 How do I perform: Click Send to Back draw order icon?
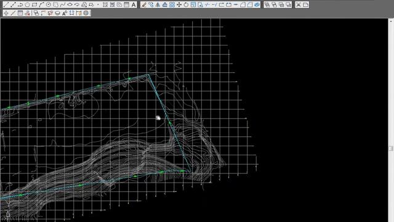(x=274, y=5)
